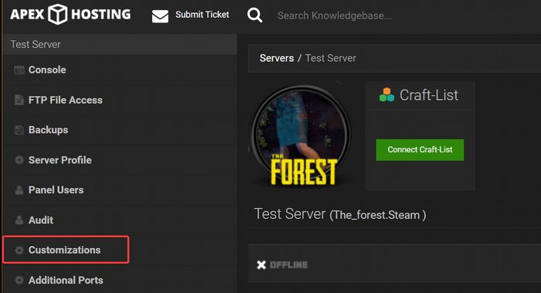541x293 pixels.
Task: Open FTP File Access in sidebar
Action: pos(66,100)
